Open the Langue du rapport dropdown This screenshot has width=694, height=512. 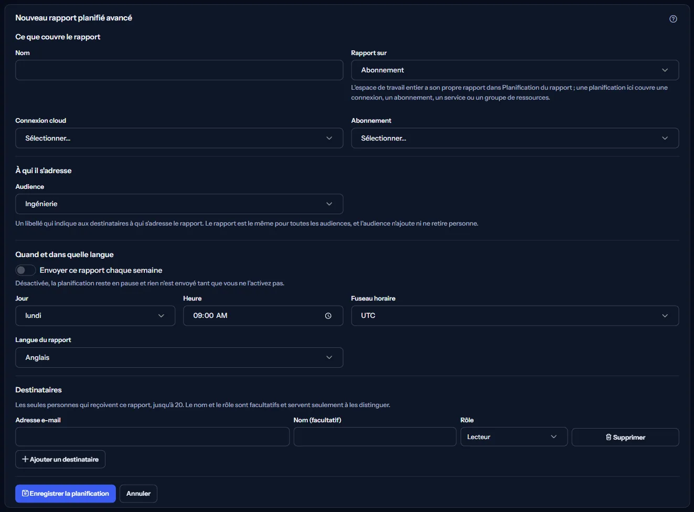tap(179, 358)
